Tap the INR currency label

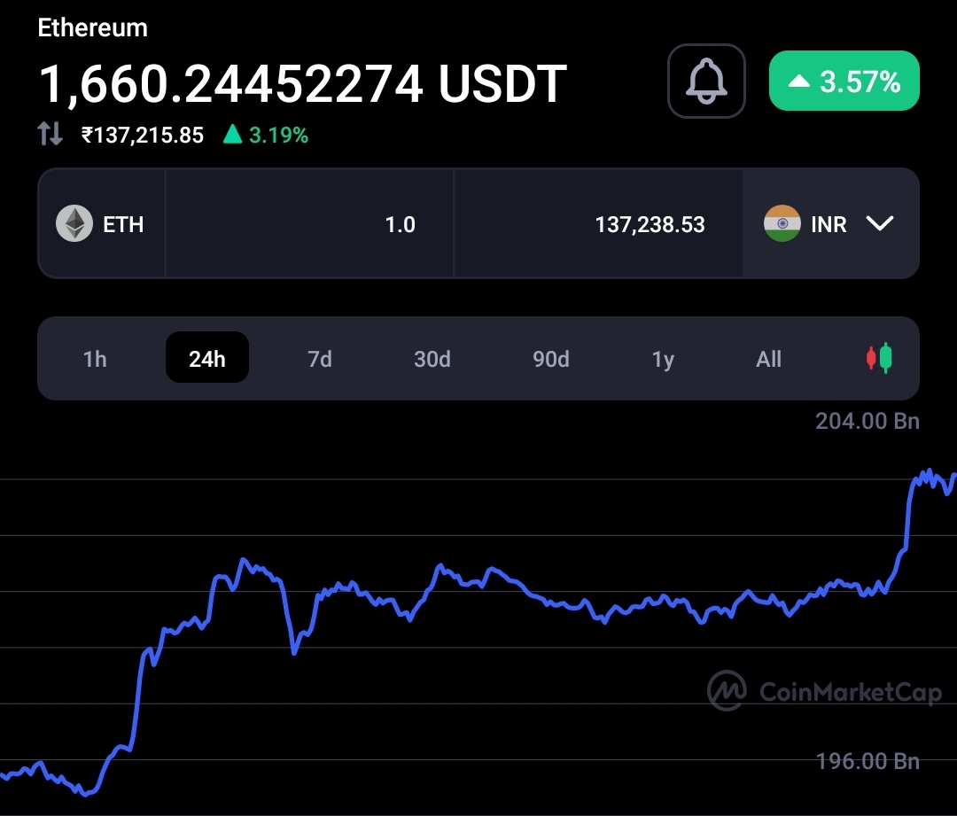pos(829,224)
